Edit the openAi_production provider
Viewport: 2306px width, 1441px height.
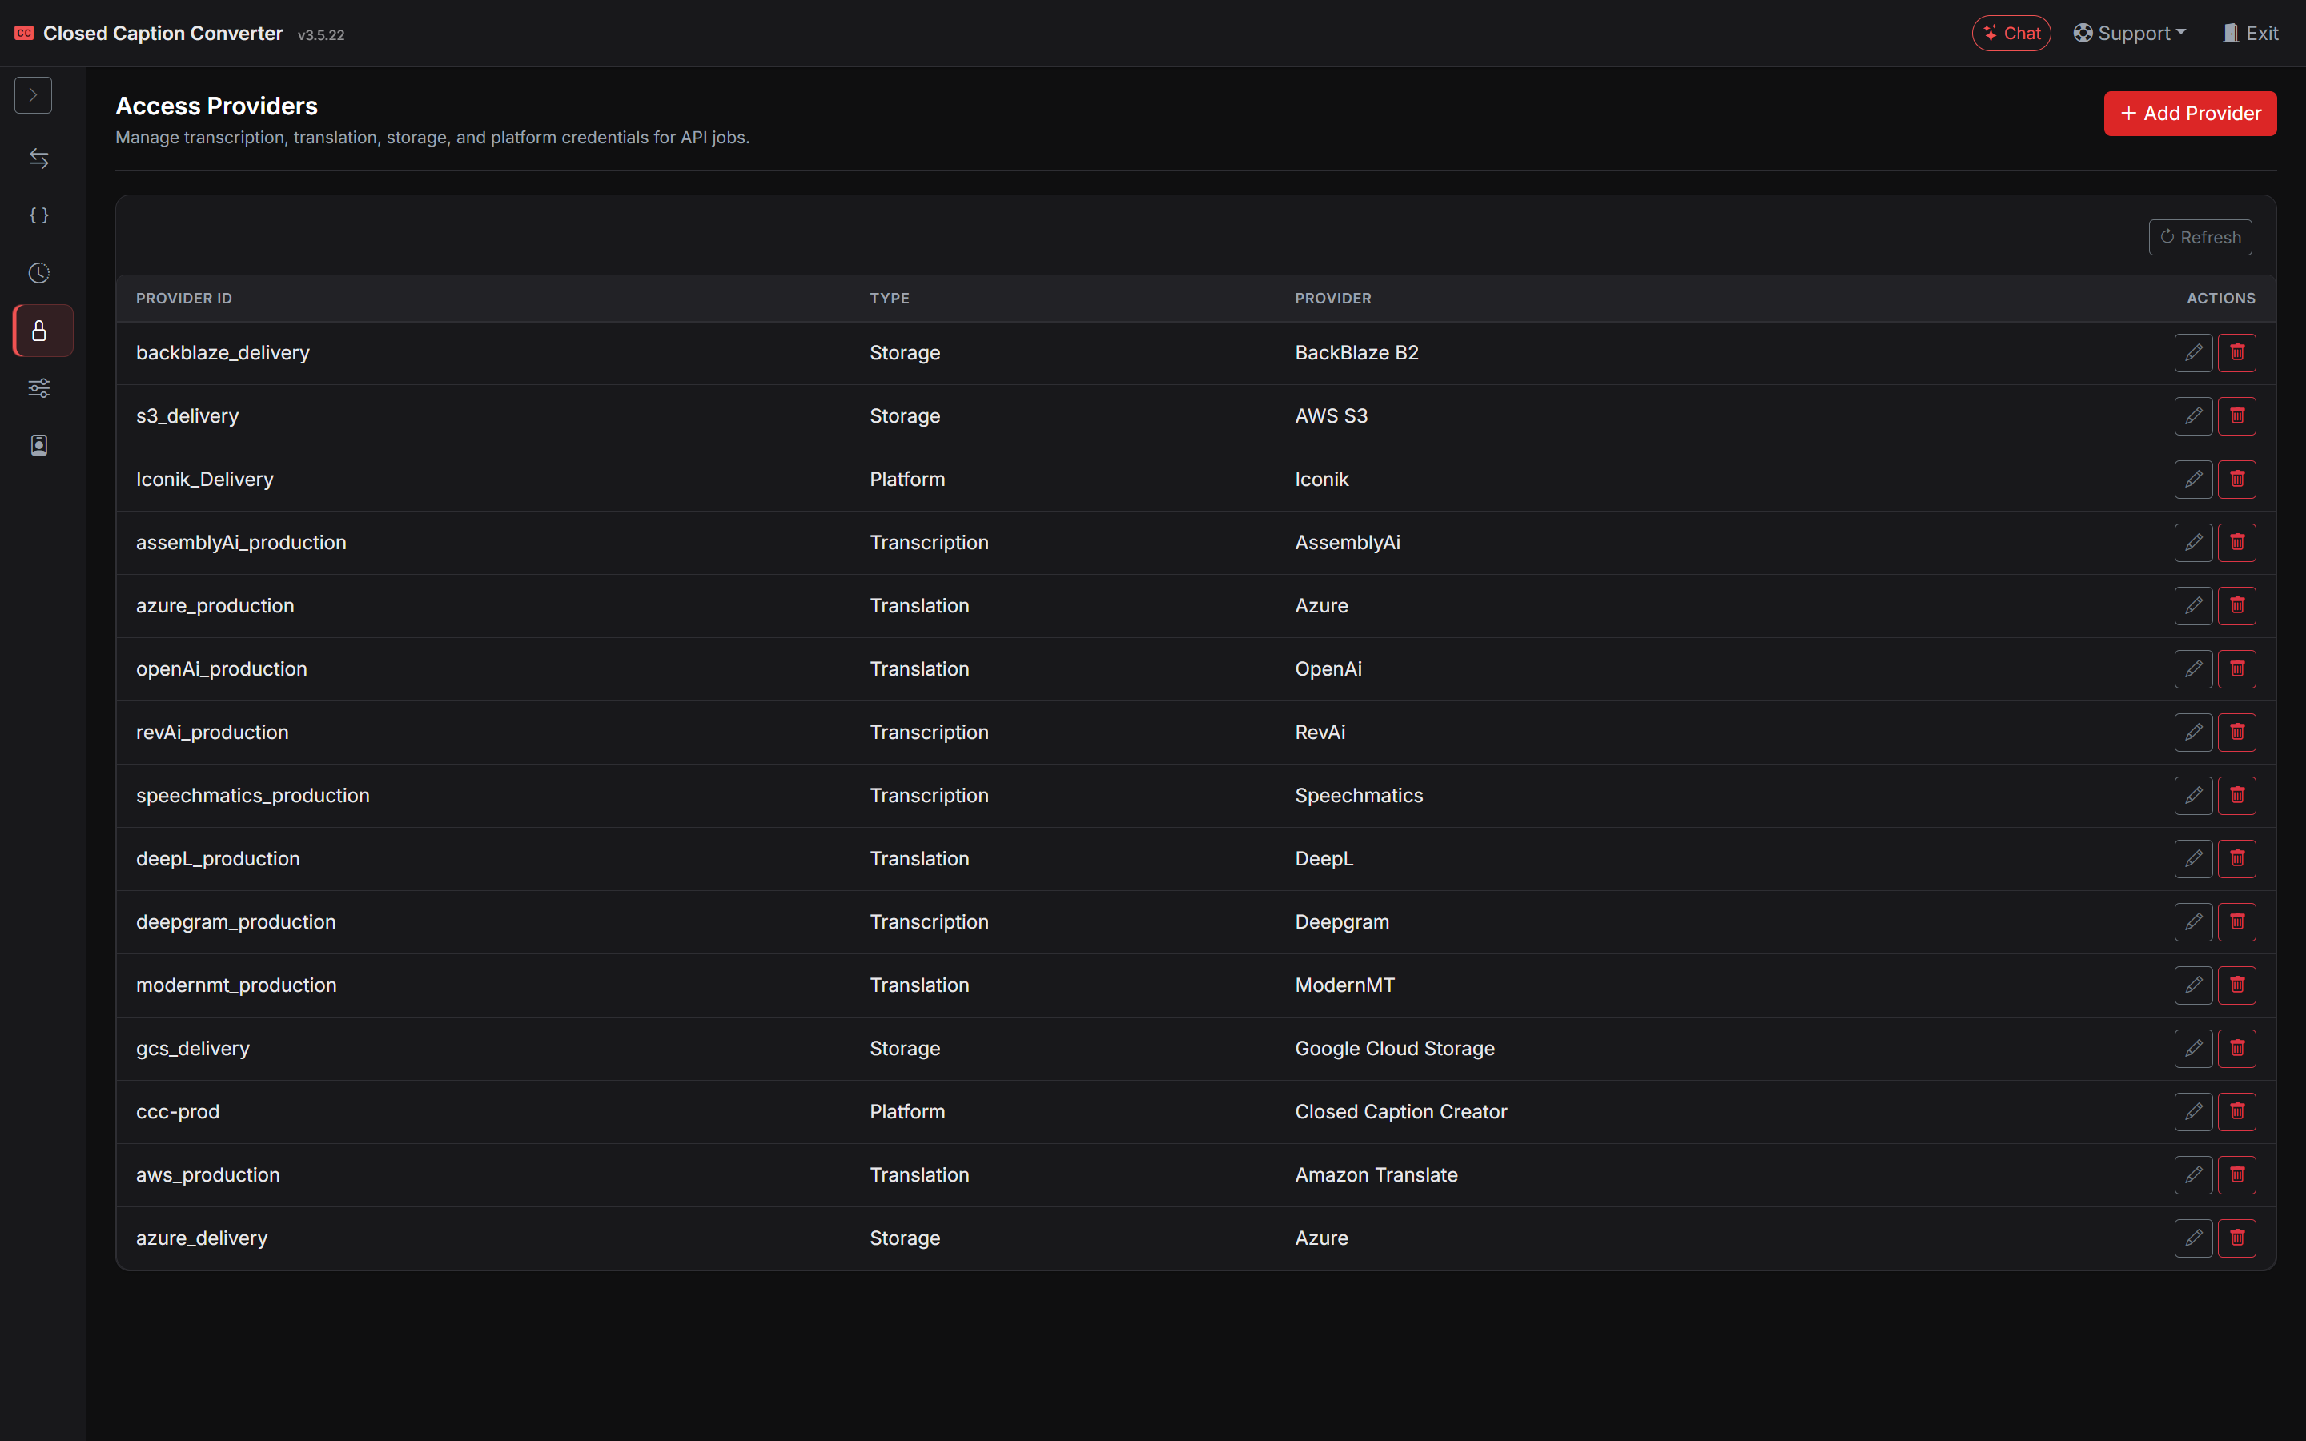click(x=2192, y=669)
